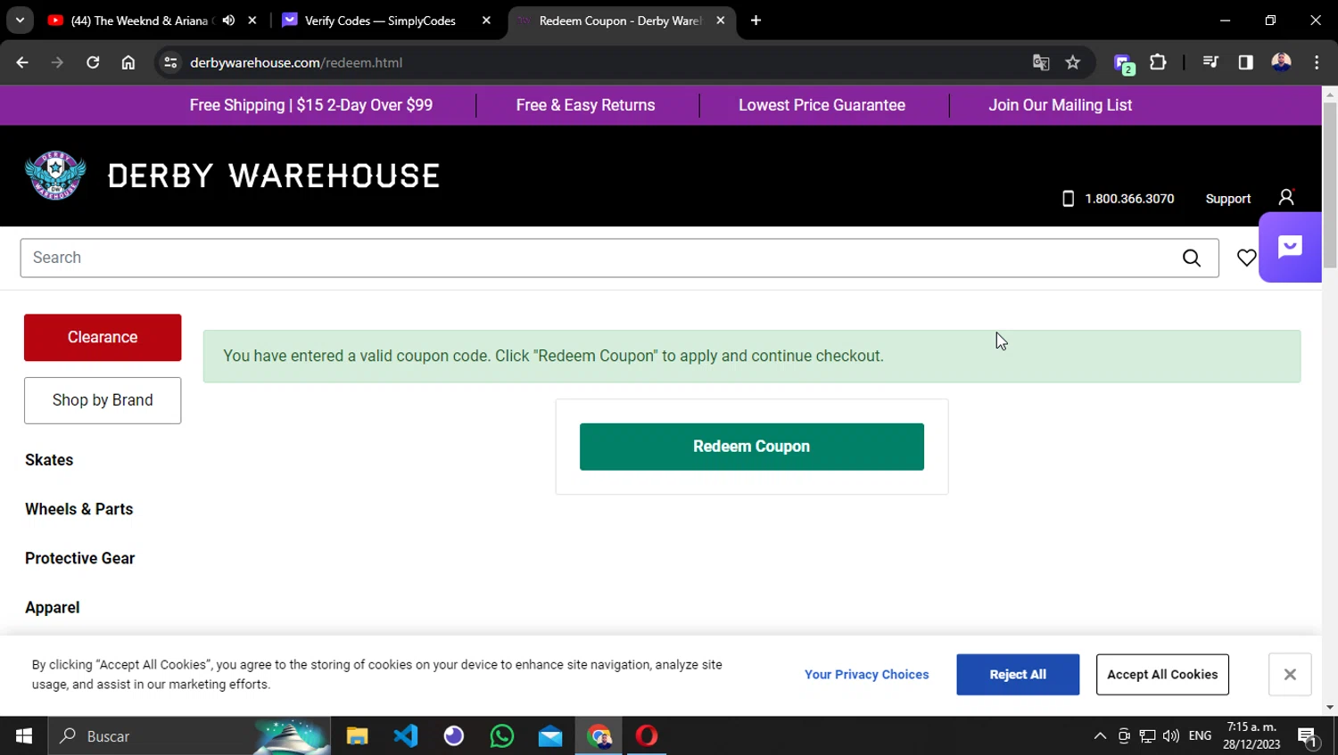The image size is (1338, 755).
Task: Open the Support link
Action: coord(1228,199)
